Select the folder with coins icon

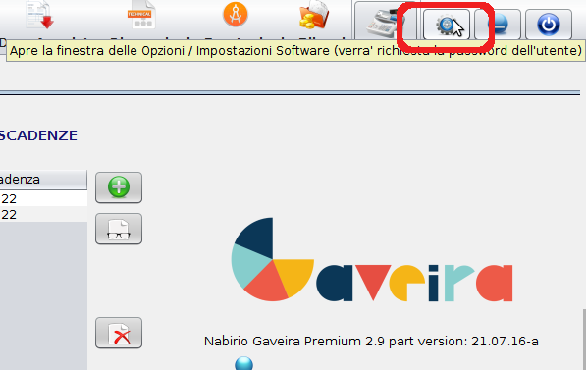[x=313, y=15]
